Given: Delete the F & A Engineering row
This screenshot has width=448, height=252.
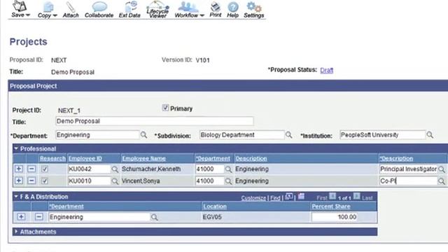Looking at the screenshot, I should click(38, 217).
